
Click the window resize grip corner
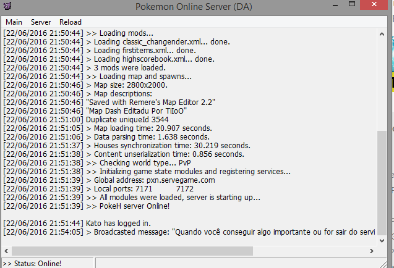point(383,264)
